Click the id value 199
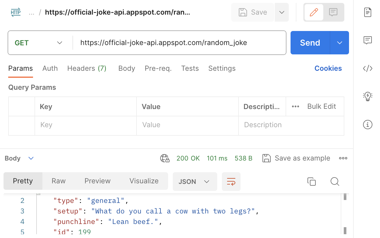The image size is (380, 238). point(85,232)
